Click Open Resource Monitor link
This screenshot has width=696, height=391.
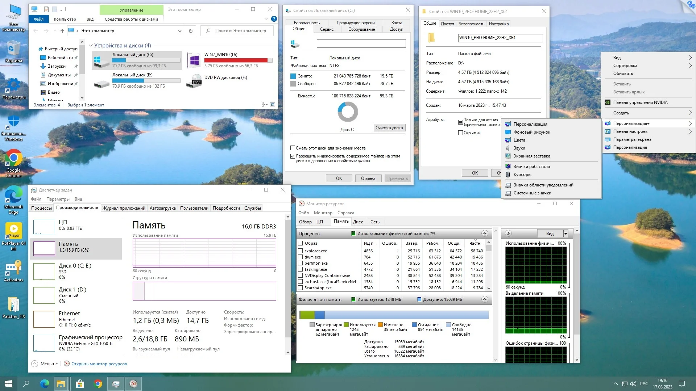tap(99, 364)
